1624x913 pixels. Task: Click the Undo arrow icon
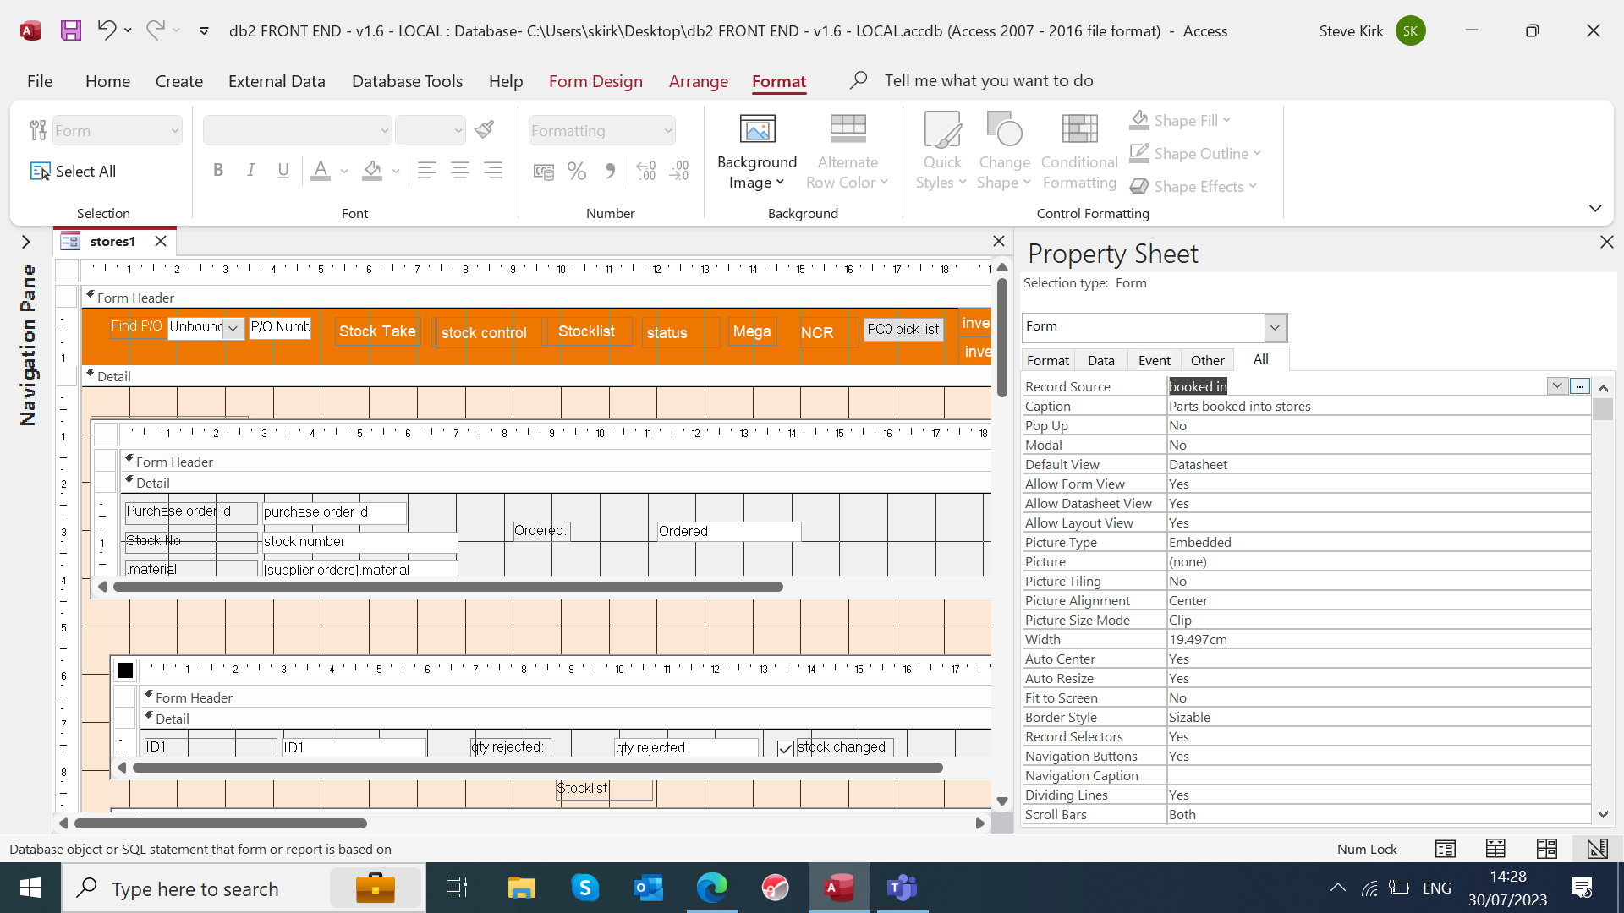coord(107,30)
